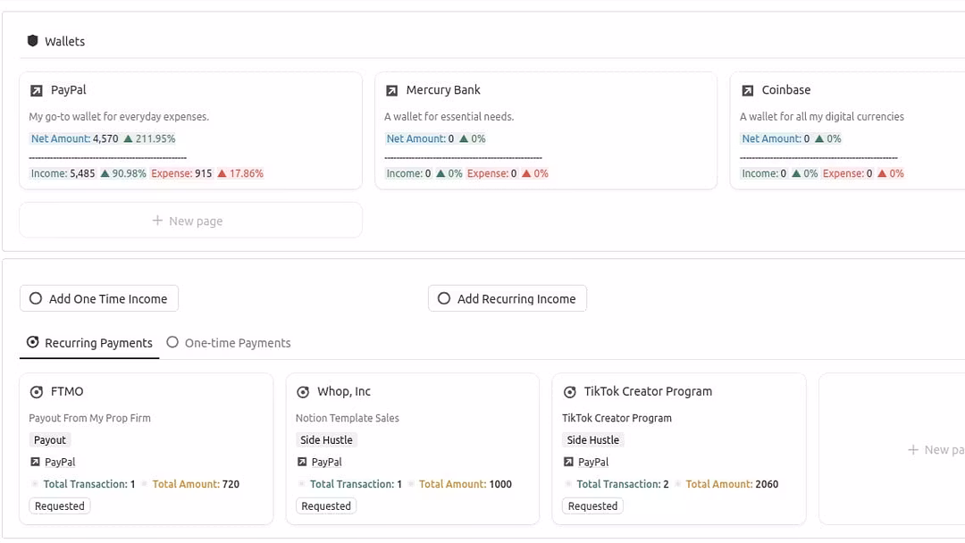Open the Mercury Bank wallet page title

click(443, 90)
